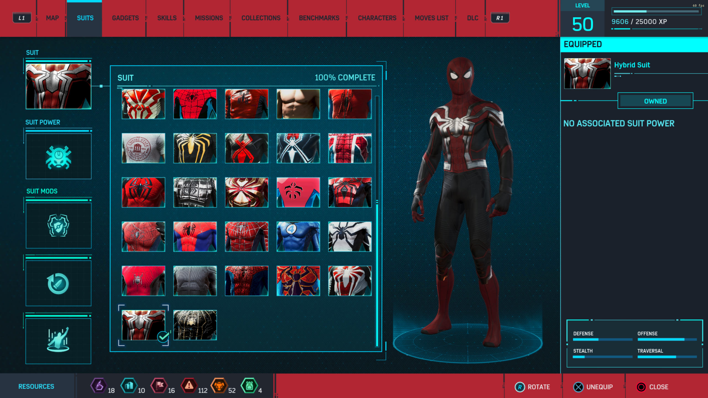This screenshot has height=398, width=708.
Task: Click the Unequip button
Action: [x=593, y=387]
